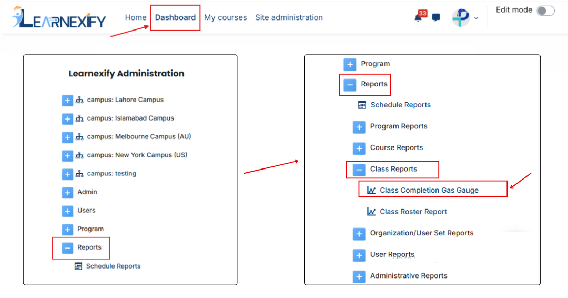Screen dimensions: 568x298
Task: Open the user menu dropdown chevron
Action: (476, 18)
